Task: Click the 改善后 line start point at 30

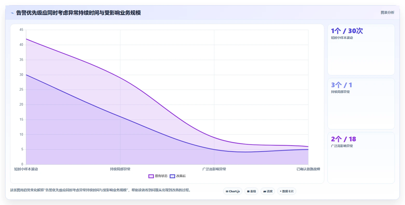Action: coord(26,75)
